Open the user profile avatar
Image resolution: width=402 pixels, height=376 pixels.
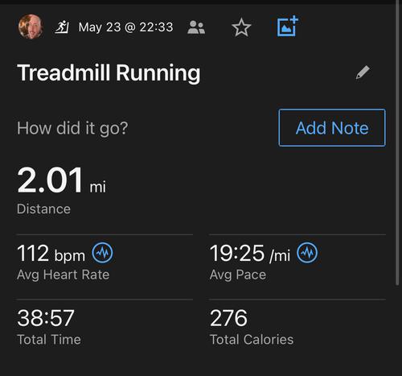point(31,27)
